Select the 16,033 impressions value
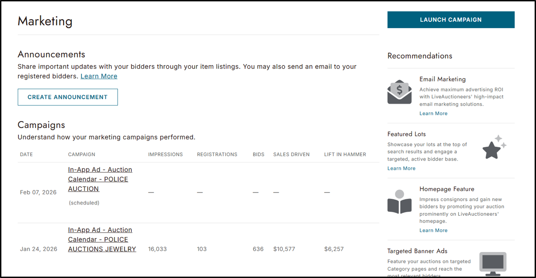Screen dimensions: 536x278 (x=157, y=249)
